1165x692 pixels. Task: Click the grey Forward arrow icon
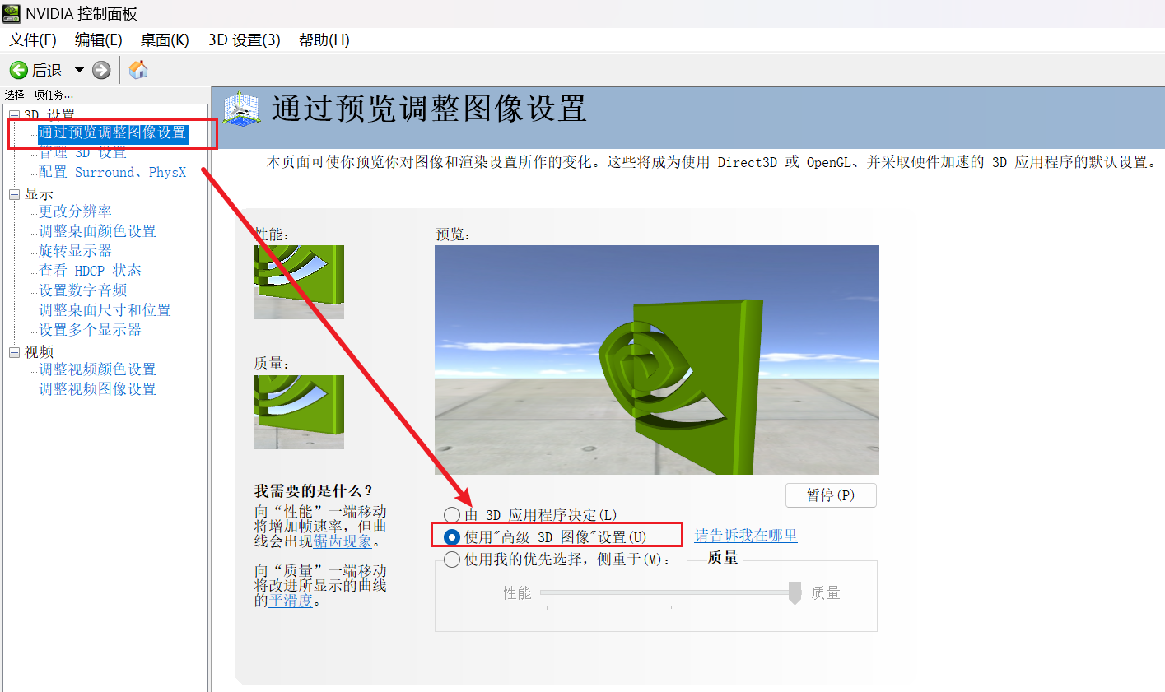[x=101, y=70]
